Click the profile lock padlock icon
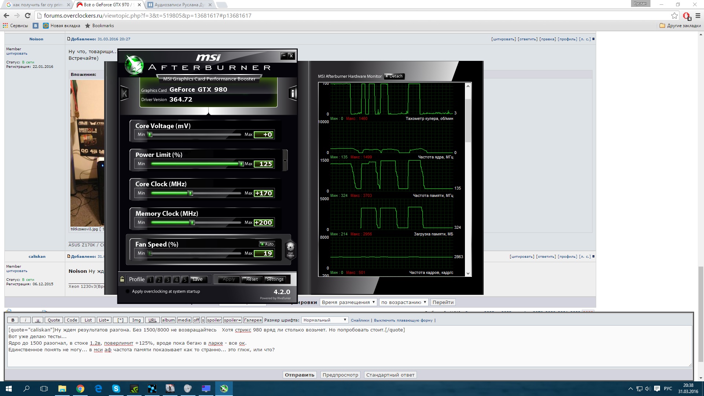 click(122, 279)
